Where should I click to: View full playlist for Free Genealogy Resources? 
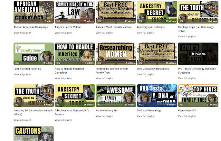(x=146, y=74)
